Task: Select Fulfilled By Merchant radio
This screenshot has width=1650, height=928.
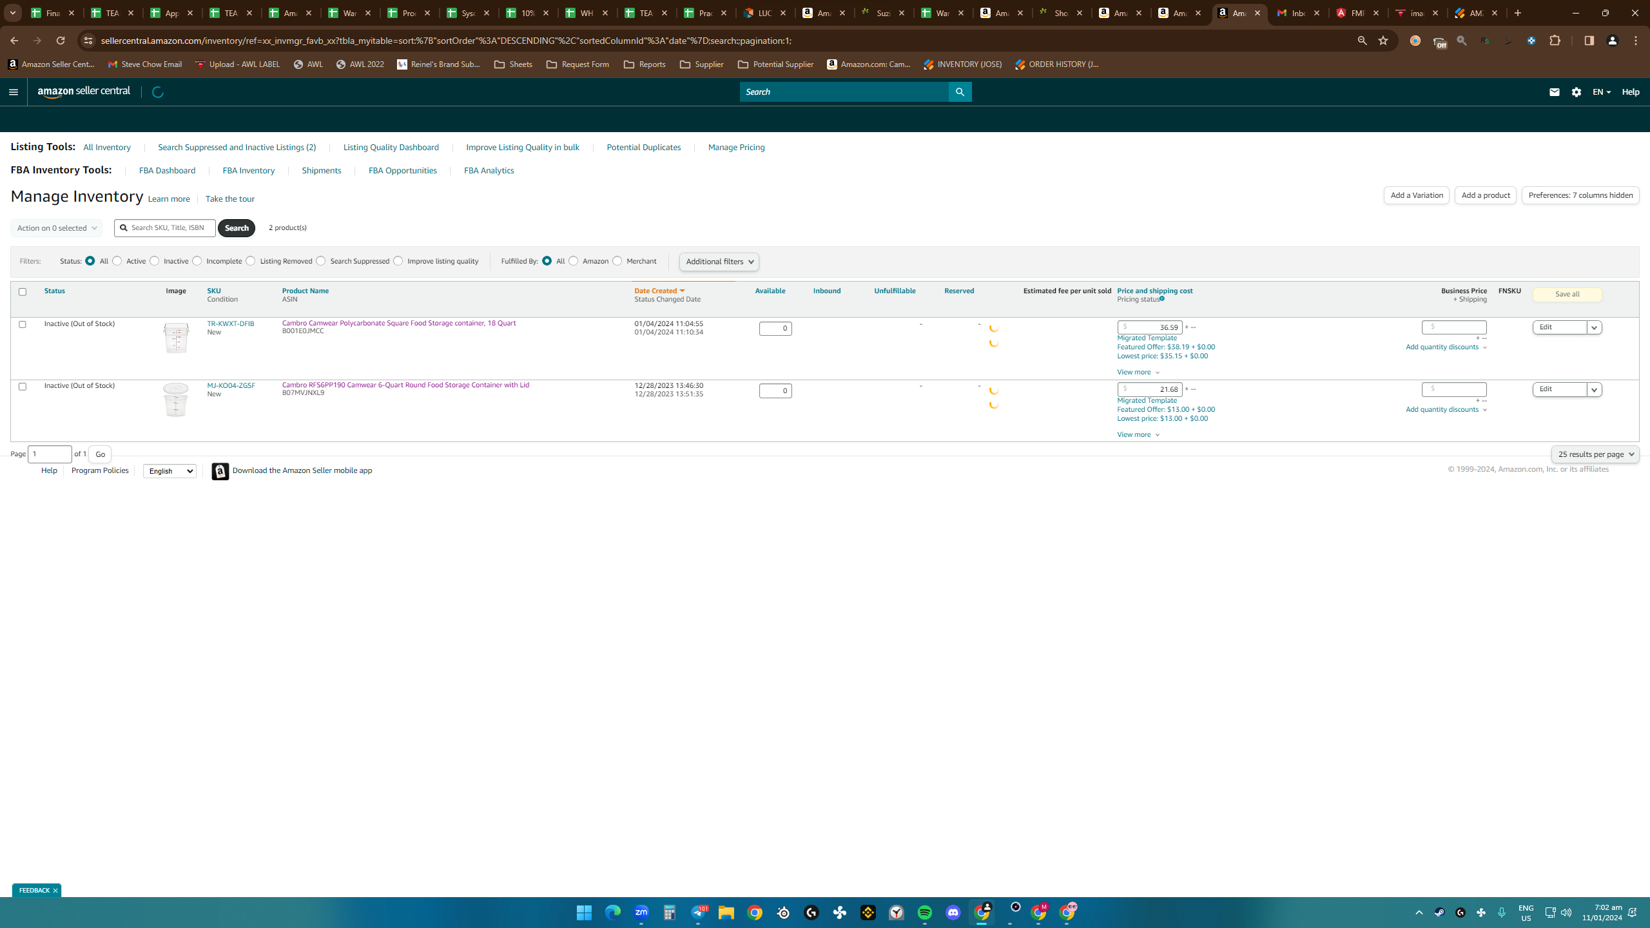Action: (617, 261)
